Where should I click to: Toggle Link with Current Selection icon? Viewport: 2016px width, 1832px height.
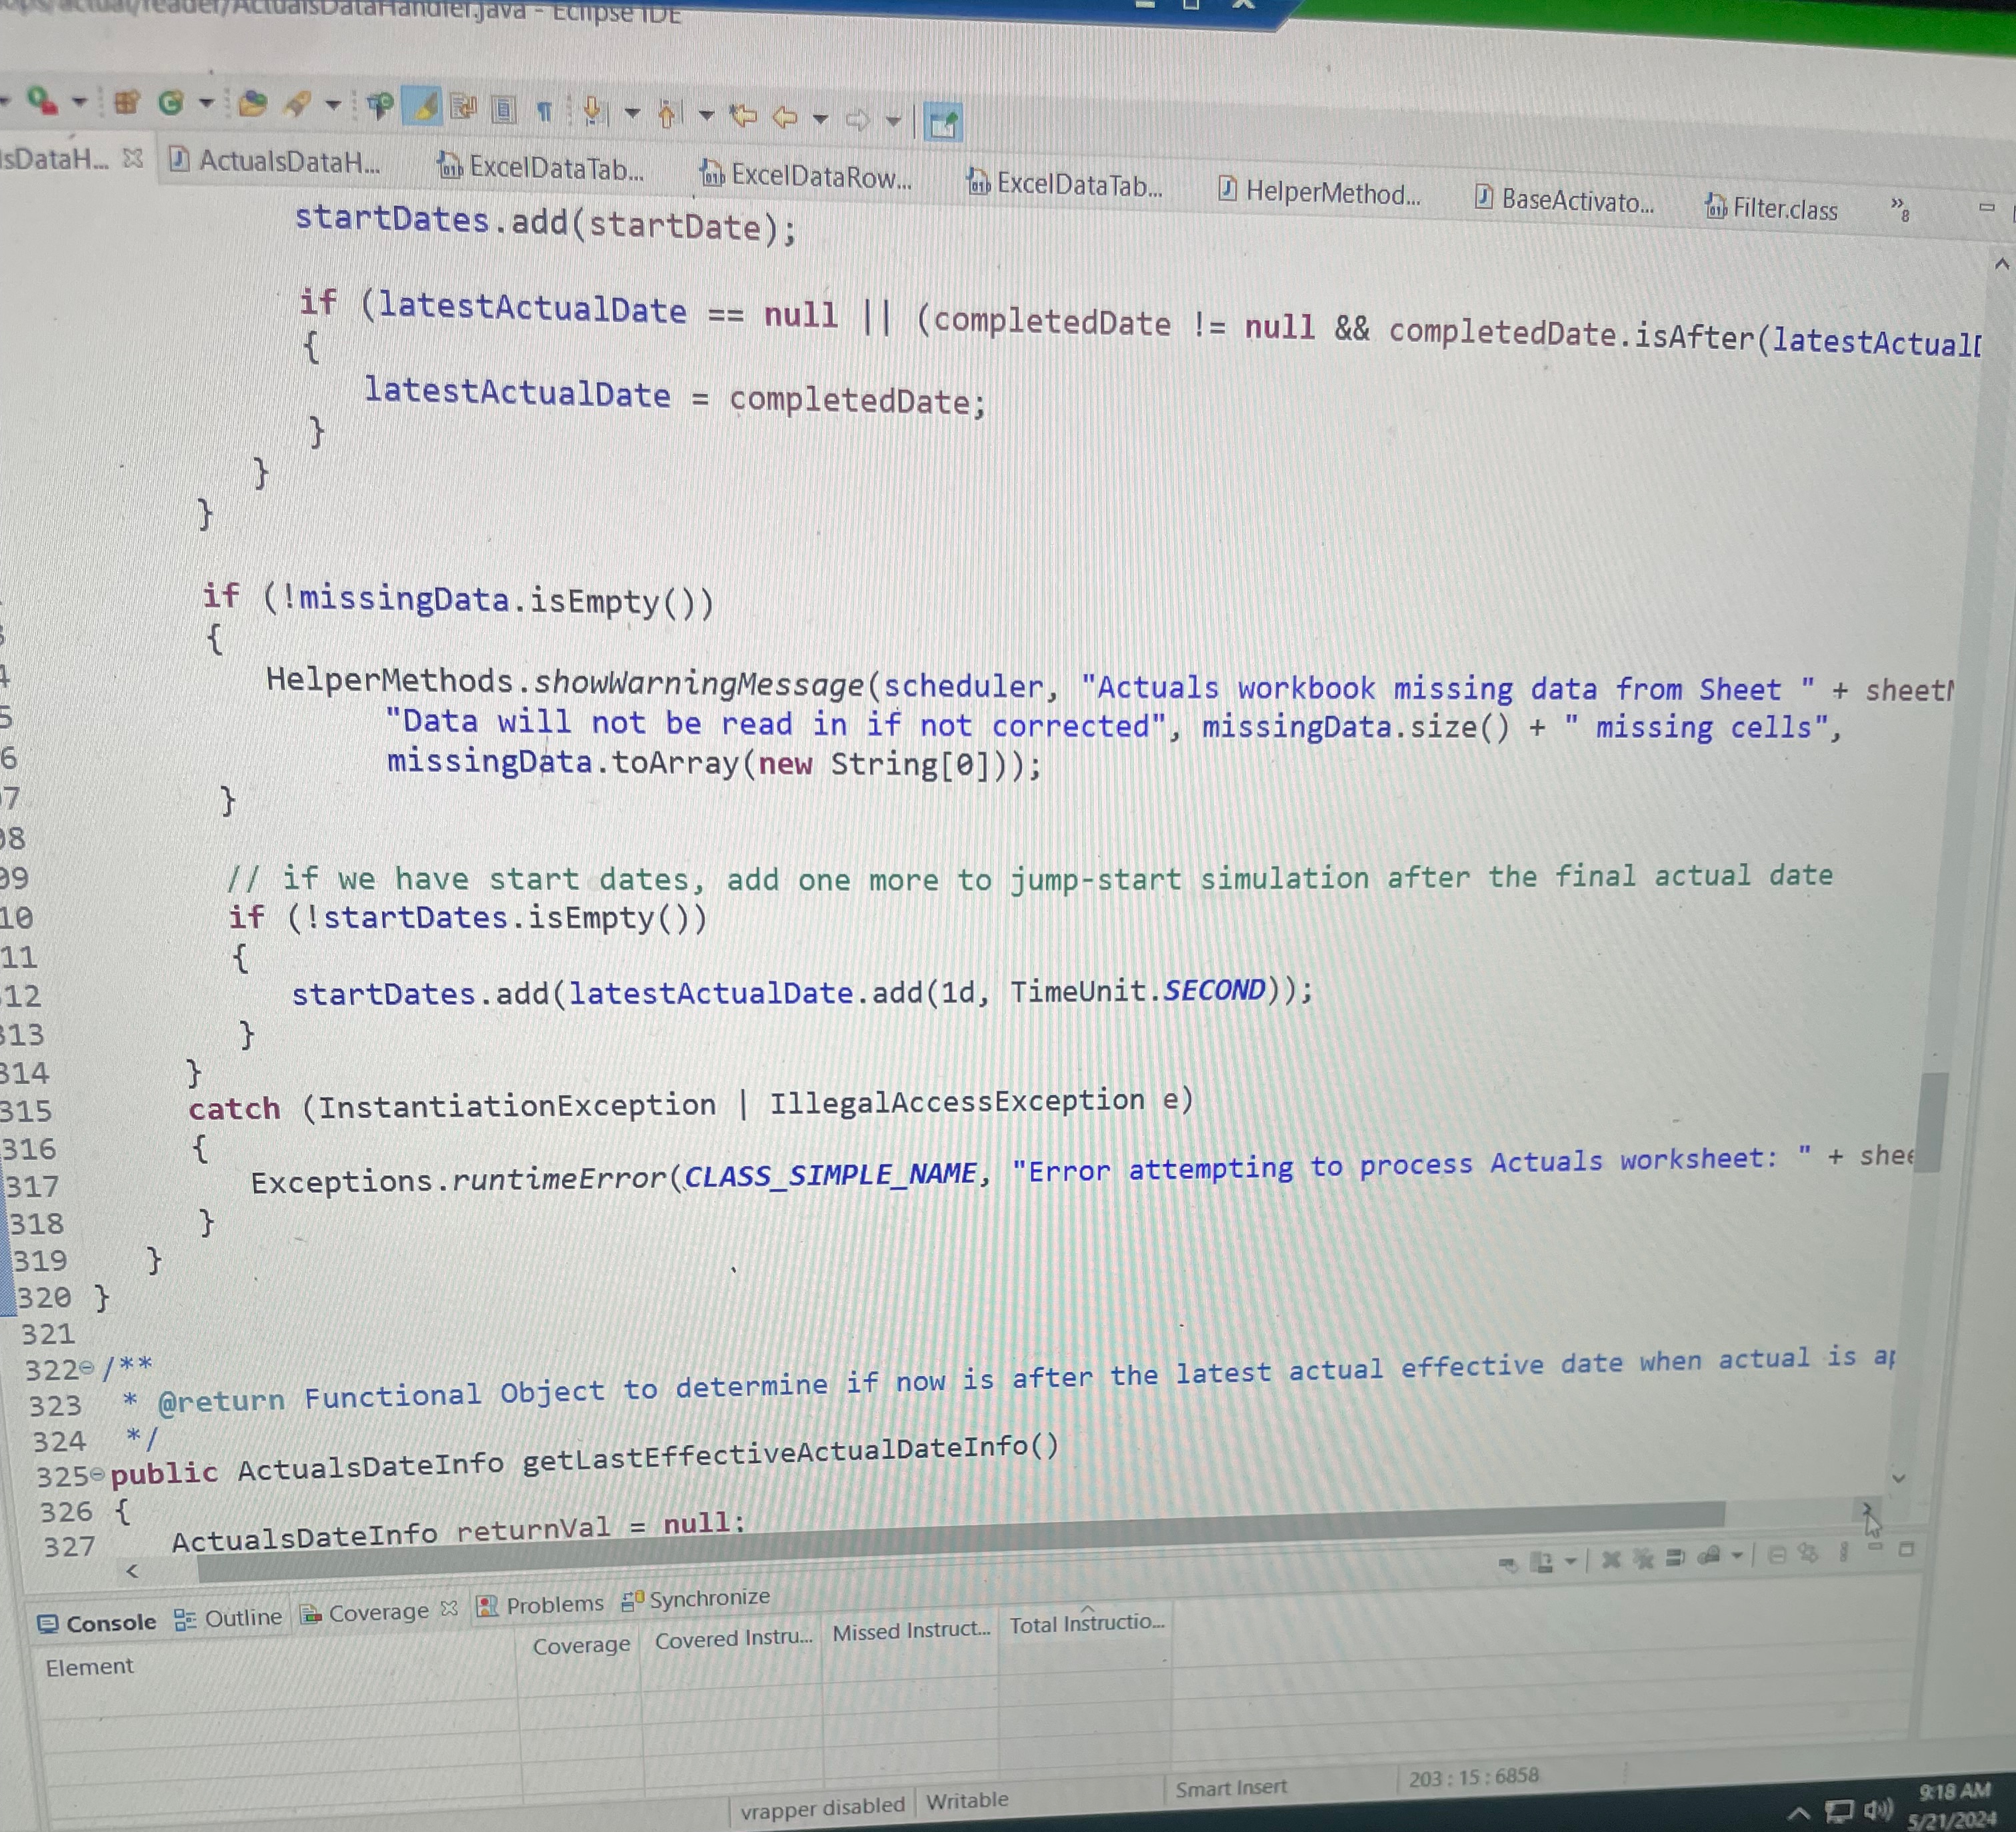[x=1808, y=1553]
